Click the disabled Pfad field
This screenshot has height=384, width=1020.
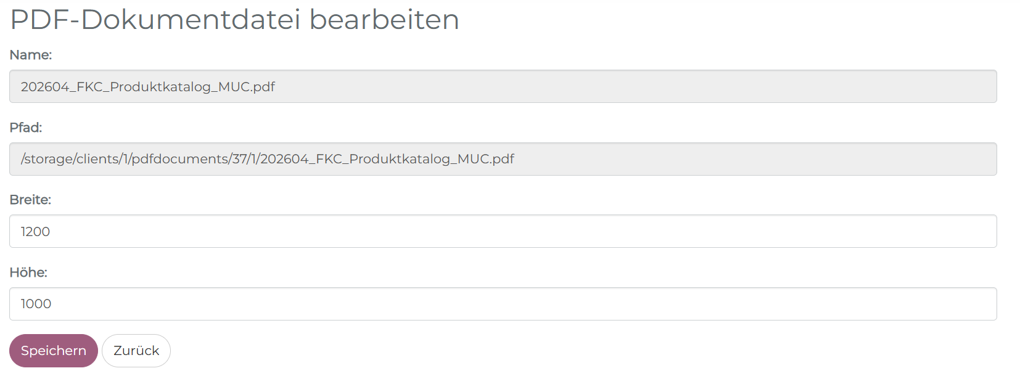pyautogui.click(x=503, y=159)
